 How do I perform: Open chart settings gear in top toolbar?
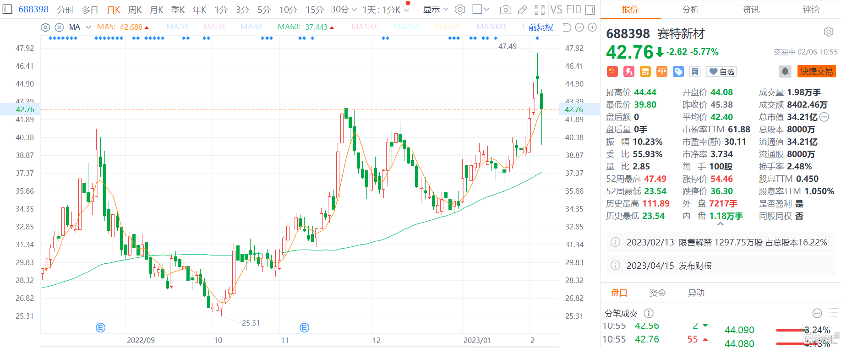460,10
